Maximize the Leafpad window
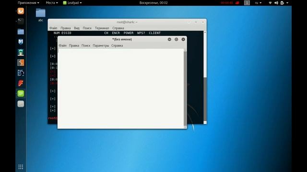Image resolution: width=307 pixels, height=172 pixels. tap(176, 39)
